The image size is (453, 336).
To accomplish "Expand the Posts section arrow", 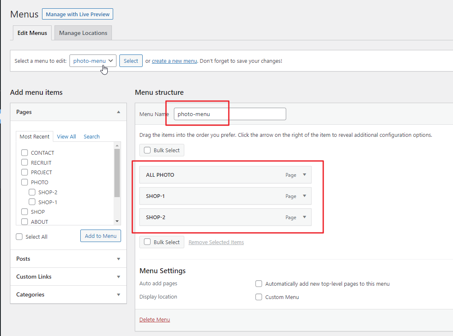I will pyautogui.click(x=119, y=259).
